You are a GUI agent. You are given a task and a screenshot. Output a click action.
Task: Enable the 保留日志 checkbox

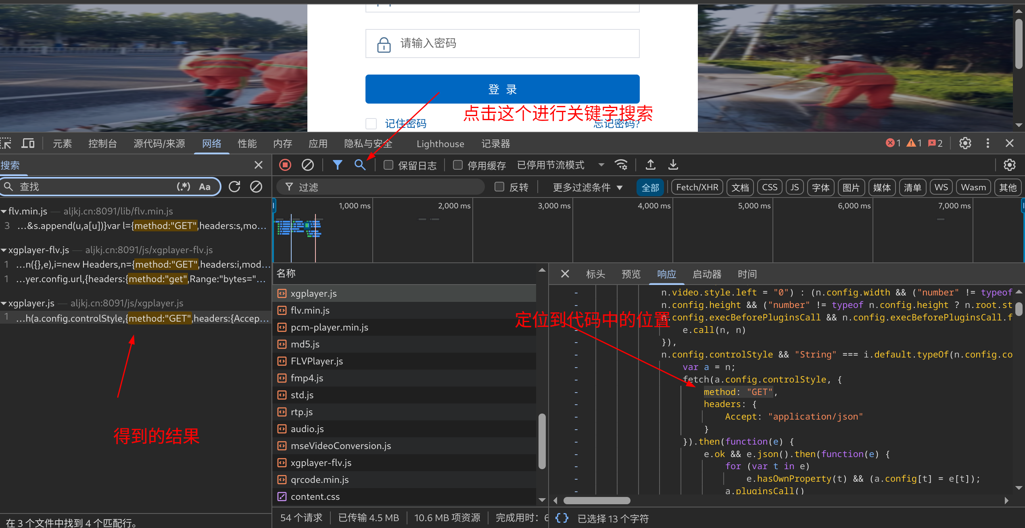tap(388, 165)
